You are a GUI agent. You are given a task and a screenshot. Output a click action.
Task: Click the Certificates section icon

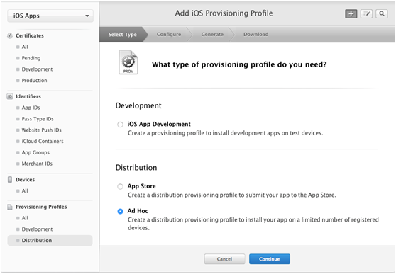pyautogui.click(x=10, y=35)
